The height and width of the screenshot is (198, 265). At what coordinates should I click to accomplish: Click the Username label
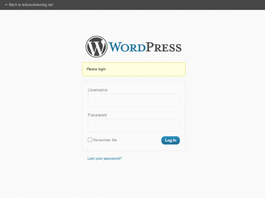[98, 90]
